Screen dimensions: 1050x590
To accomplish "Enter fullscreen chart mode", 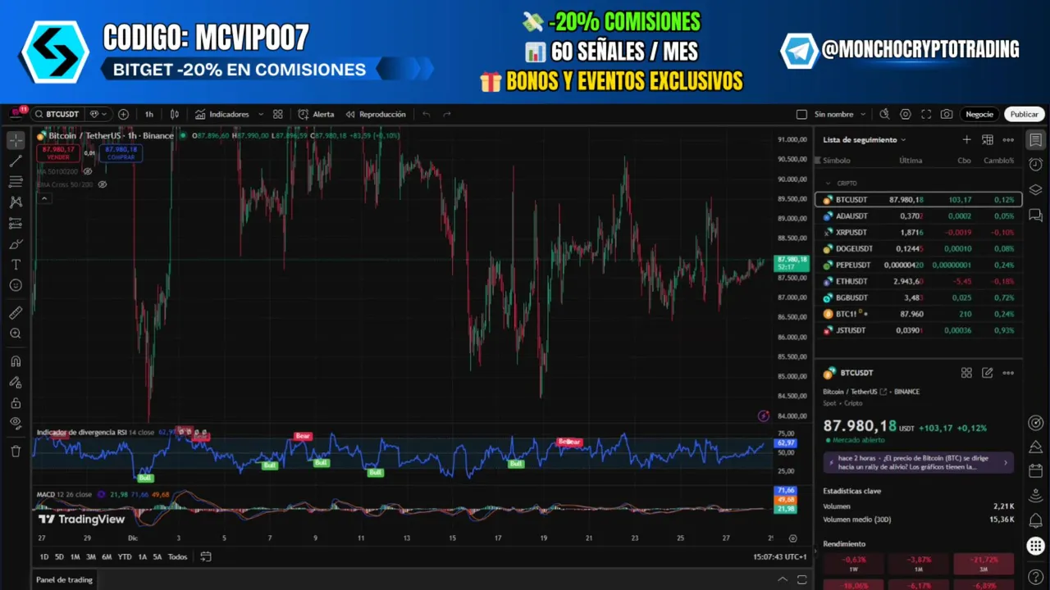I will coord(926,114).
